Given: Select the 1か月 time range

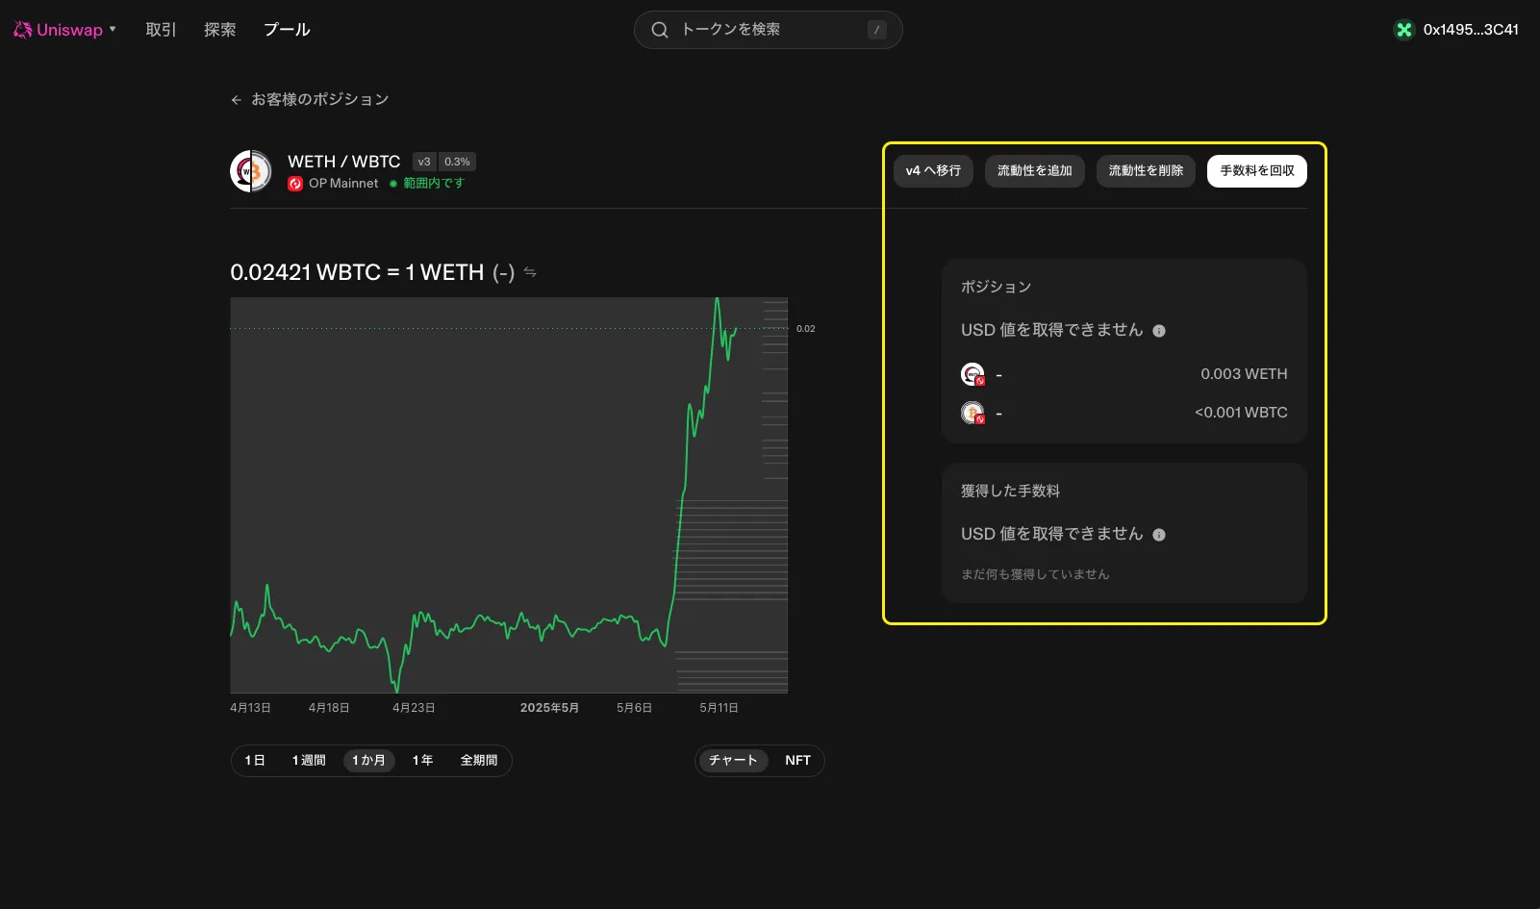Looking at the screenshot, I should click(x=368, y=761).
